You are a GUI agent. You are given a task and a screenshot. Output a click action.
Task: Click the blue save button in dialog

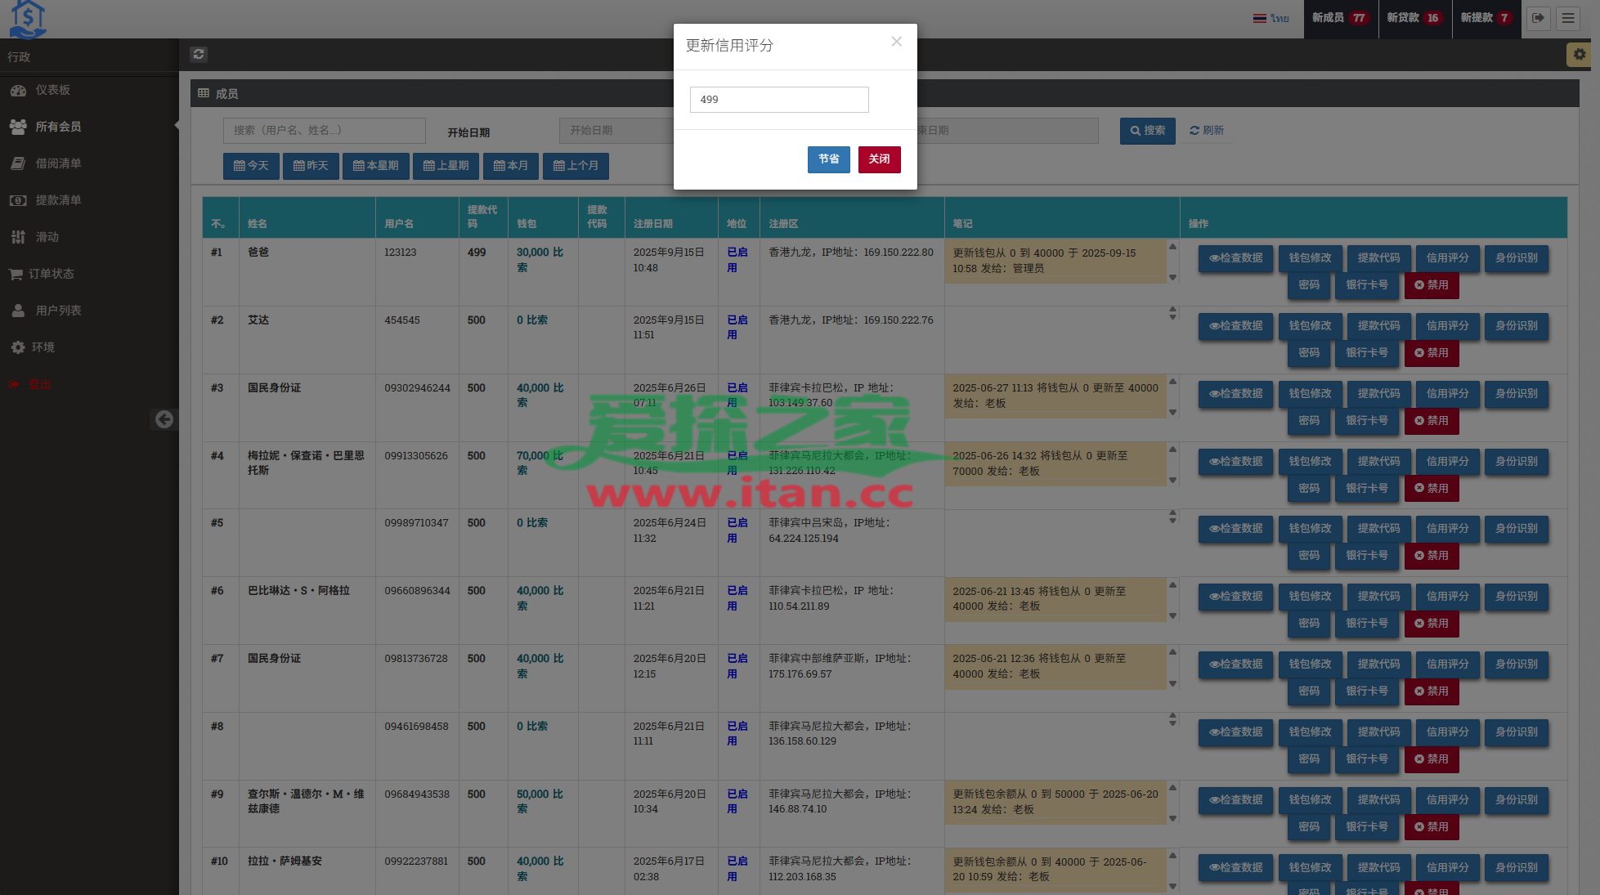click(828, 159)
